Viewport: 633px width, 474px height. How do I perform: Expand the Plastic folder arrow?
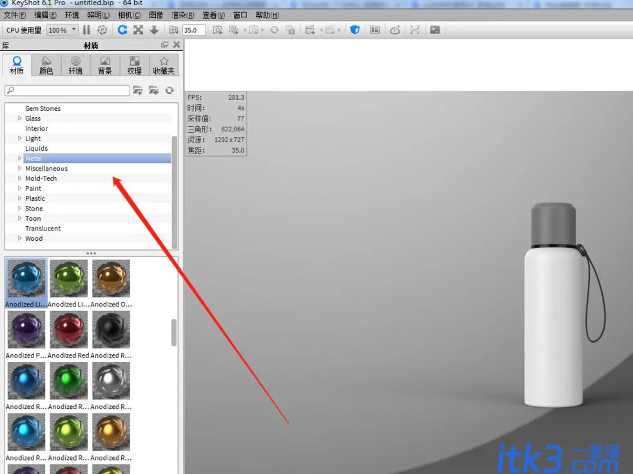[x=19, y=198]
